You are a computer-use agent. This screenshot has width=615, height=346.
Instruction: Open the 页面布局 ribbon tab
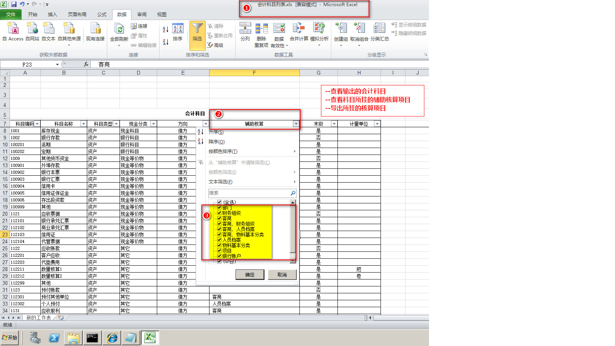[77, 15]
